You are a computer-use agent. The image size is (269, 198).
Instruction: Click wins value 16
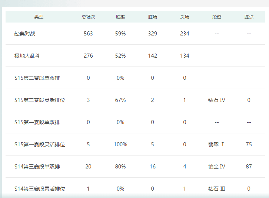(153, 167)
